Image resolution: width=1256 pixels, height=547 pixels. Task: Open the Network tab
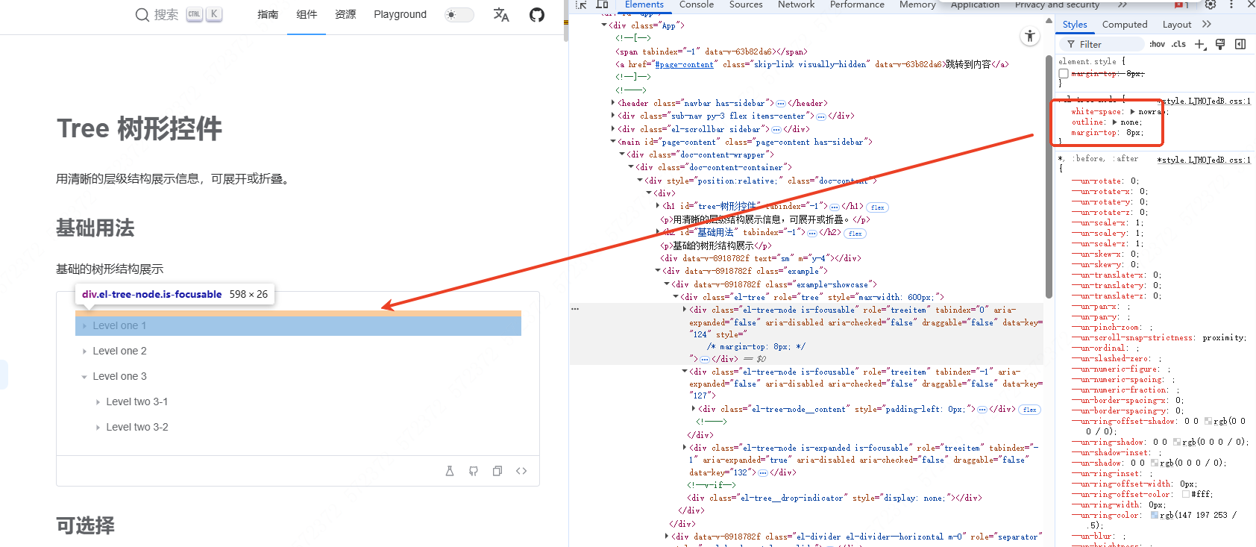(x=796, y=4)
